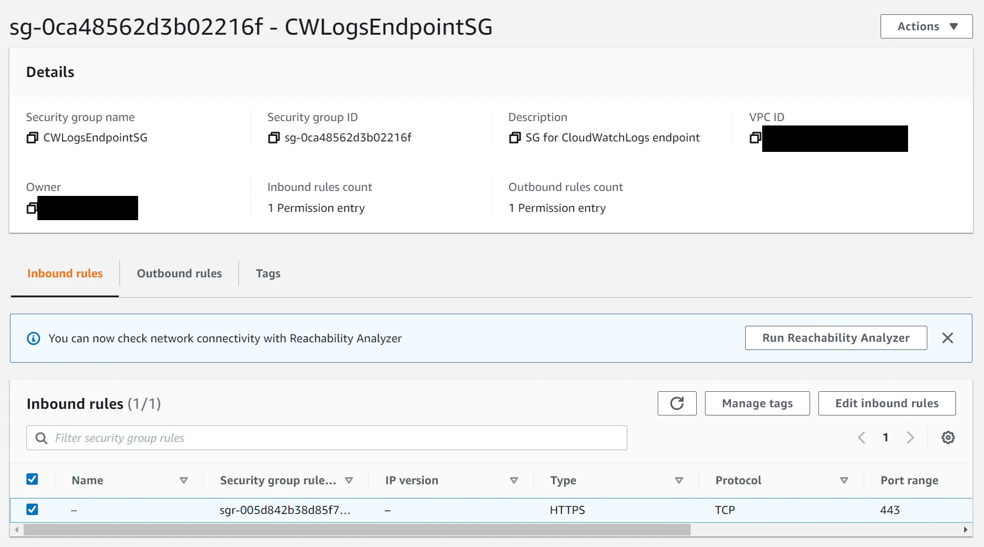984x547 pixels.
Task: Select page 1 in pagination
Action: point(885,437)
